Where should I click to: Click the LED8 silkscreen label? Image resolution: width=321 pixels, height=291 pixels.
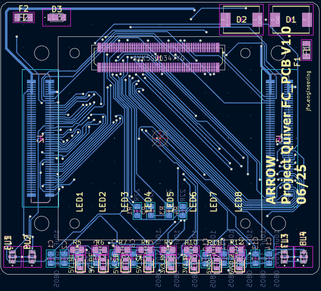(x=239, y=202)
